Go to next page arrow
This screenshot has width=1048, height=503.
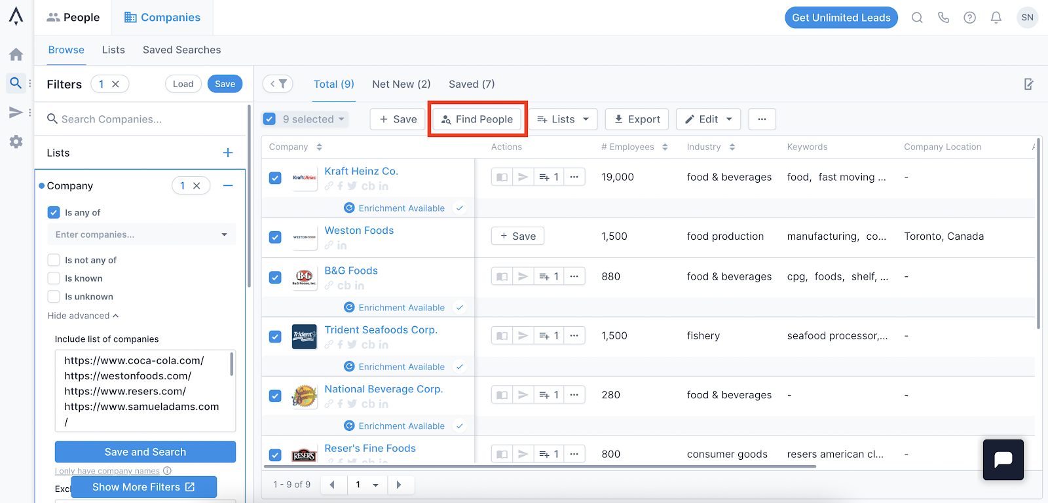tap(399, 485)
